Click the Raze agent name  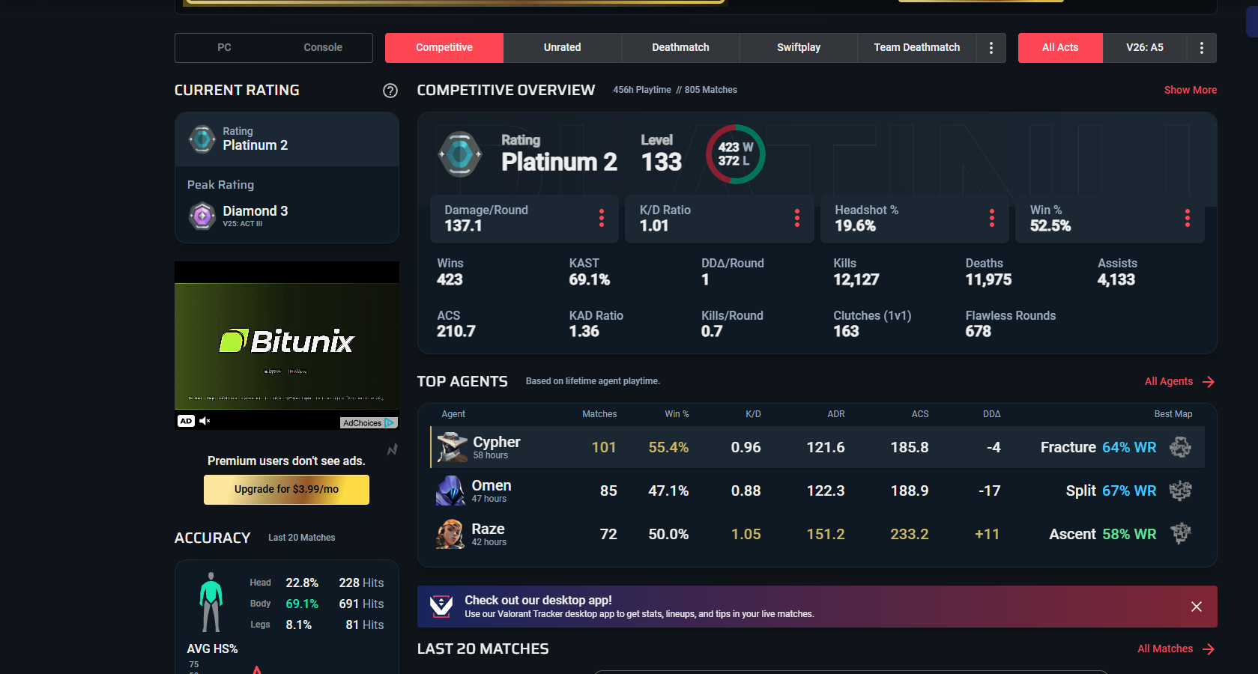[x=488, y=529]
